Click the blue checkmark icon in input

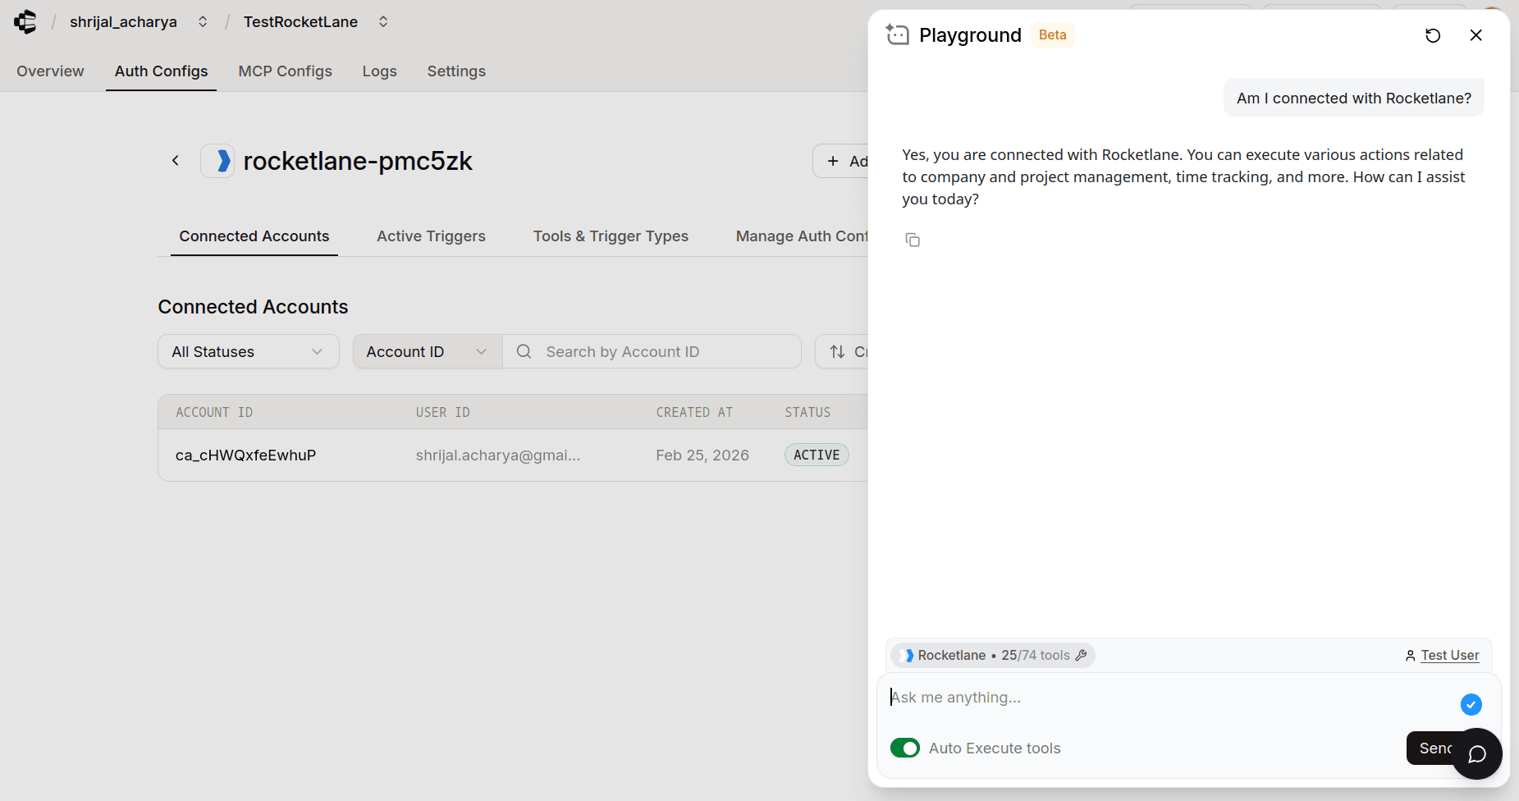pyautogui.click(x=1471, y=704)
